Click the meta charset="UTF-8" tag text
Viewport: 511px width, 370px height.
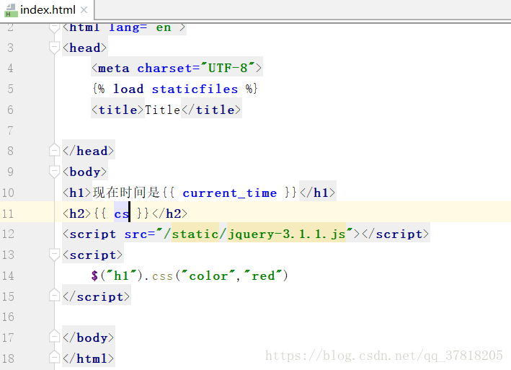(x=177, y=68)
